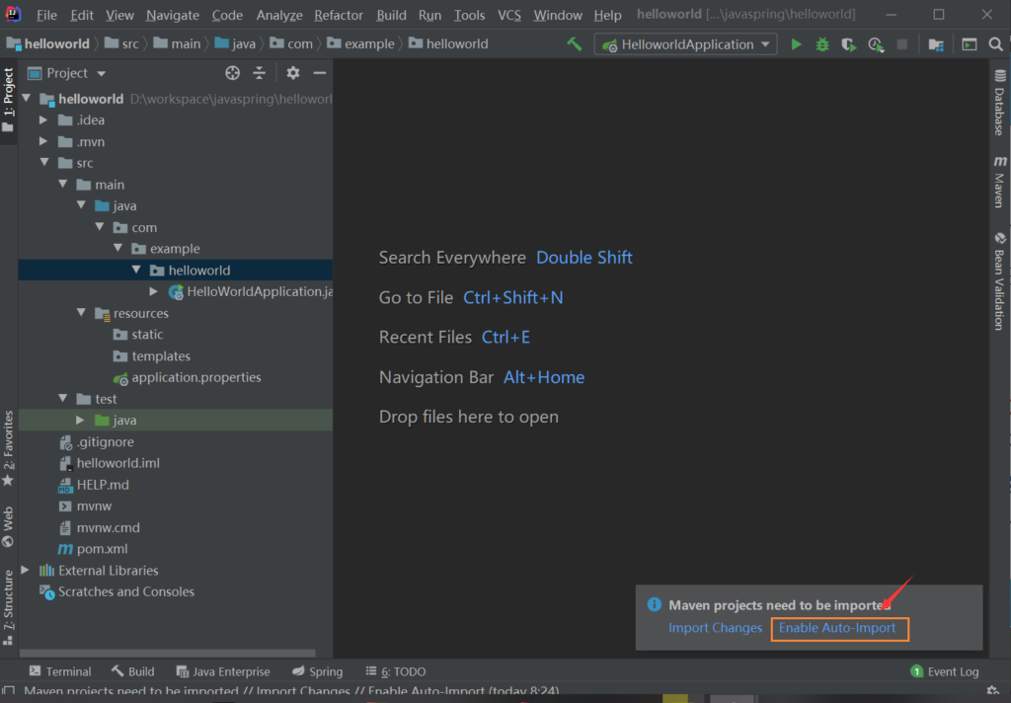Viewport: 1011px width, 703px height.
Task: Expand External Libraries arrow
Action: point(25,570)
